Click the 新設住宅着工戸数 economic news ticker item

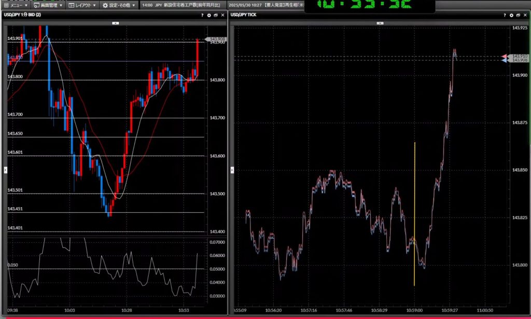pyautogui.click(x=181, y=5)
